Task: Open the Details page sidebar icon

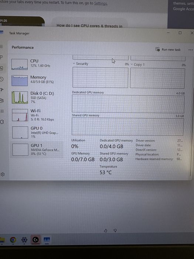Action: [x=2, y=111]
